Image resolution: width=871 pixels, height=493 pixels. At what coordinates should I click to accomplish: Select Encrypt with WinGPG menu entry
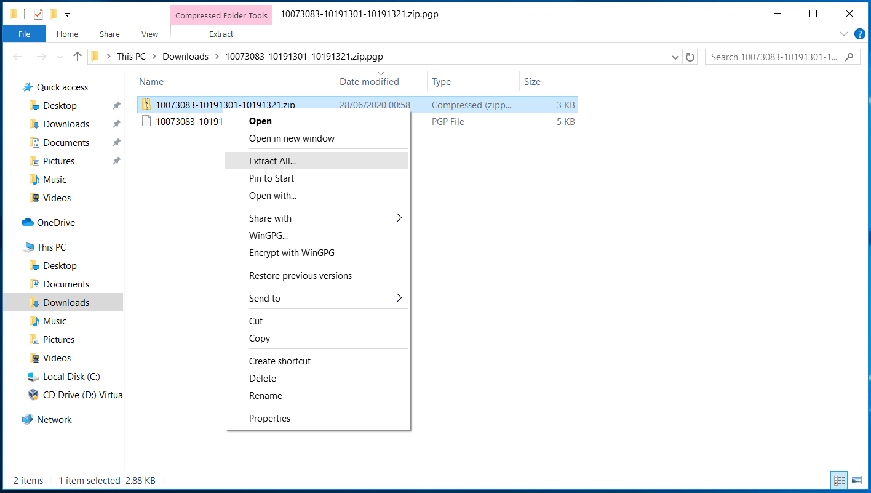292,252
